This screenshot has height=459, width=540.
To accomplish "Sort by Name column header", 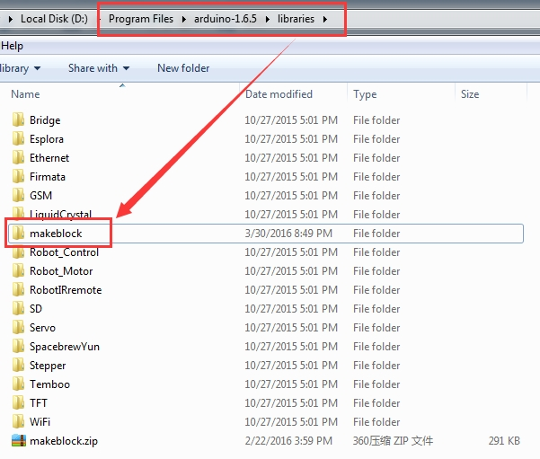I will [25, 94].
